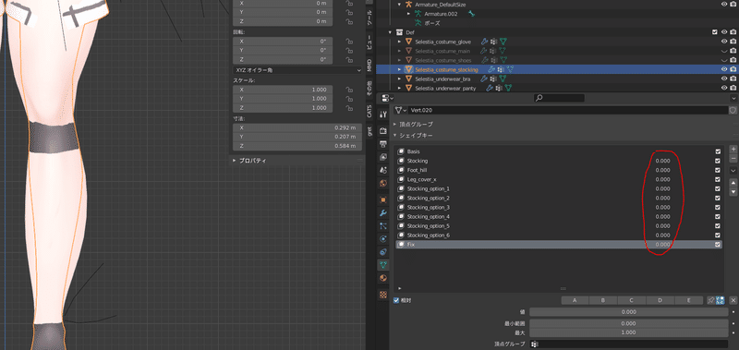Click the 値 value slider field
Screen dimensions: 739x350
point(629,312)
